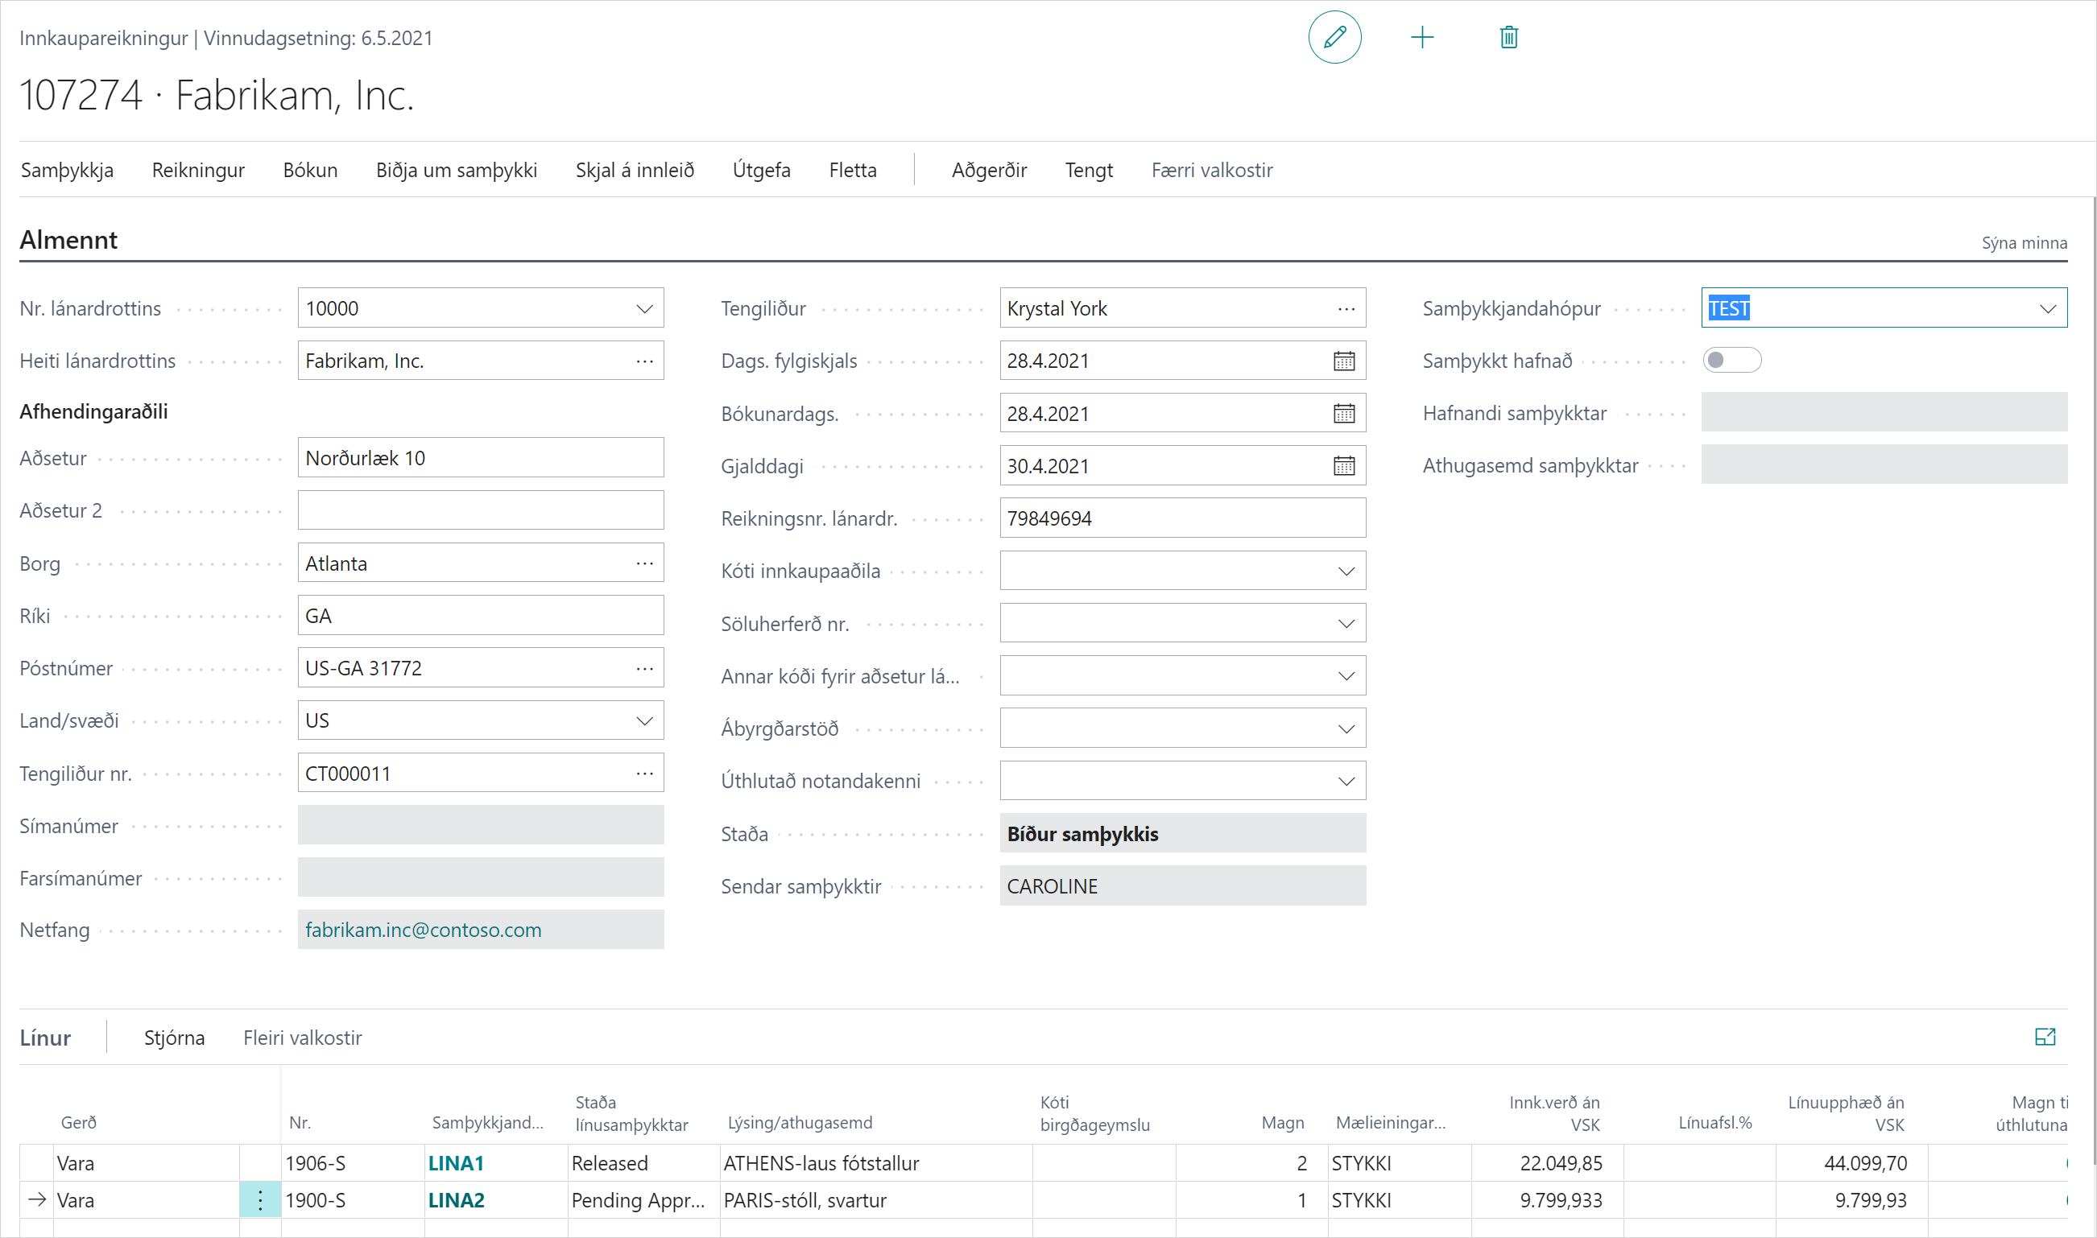Open calendar picker for Dags. fylgiskjals
This screenshot has width=2097, height=1238.
1343,361
